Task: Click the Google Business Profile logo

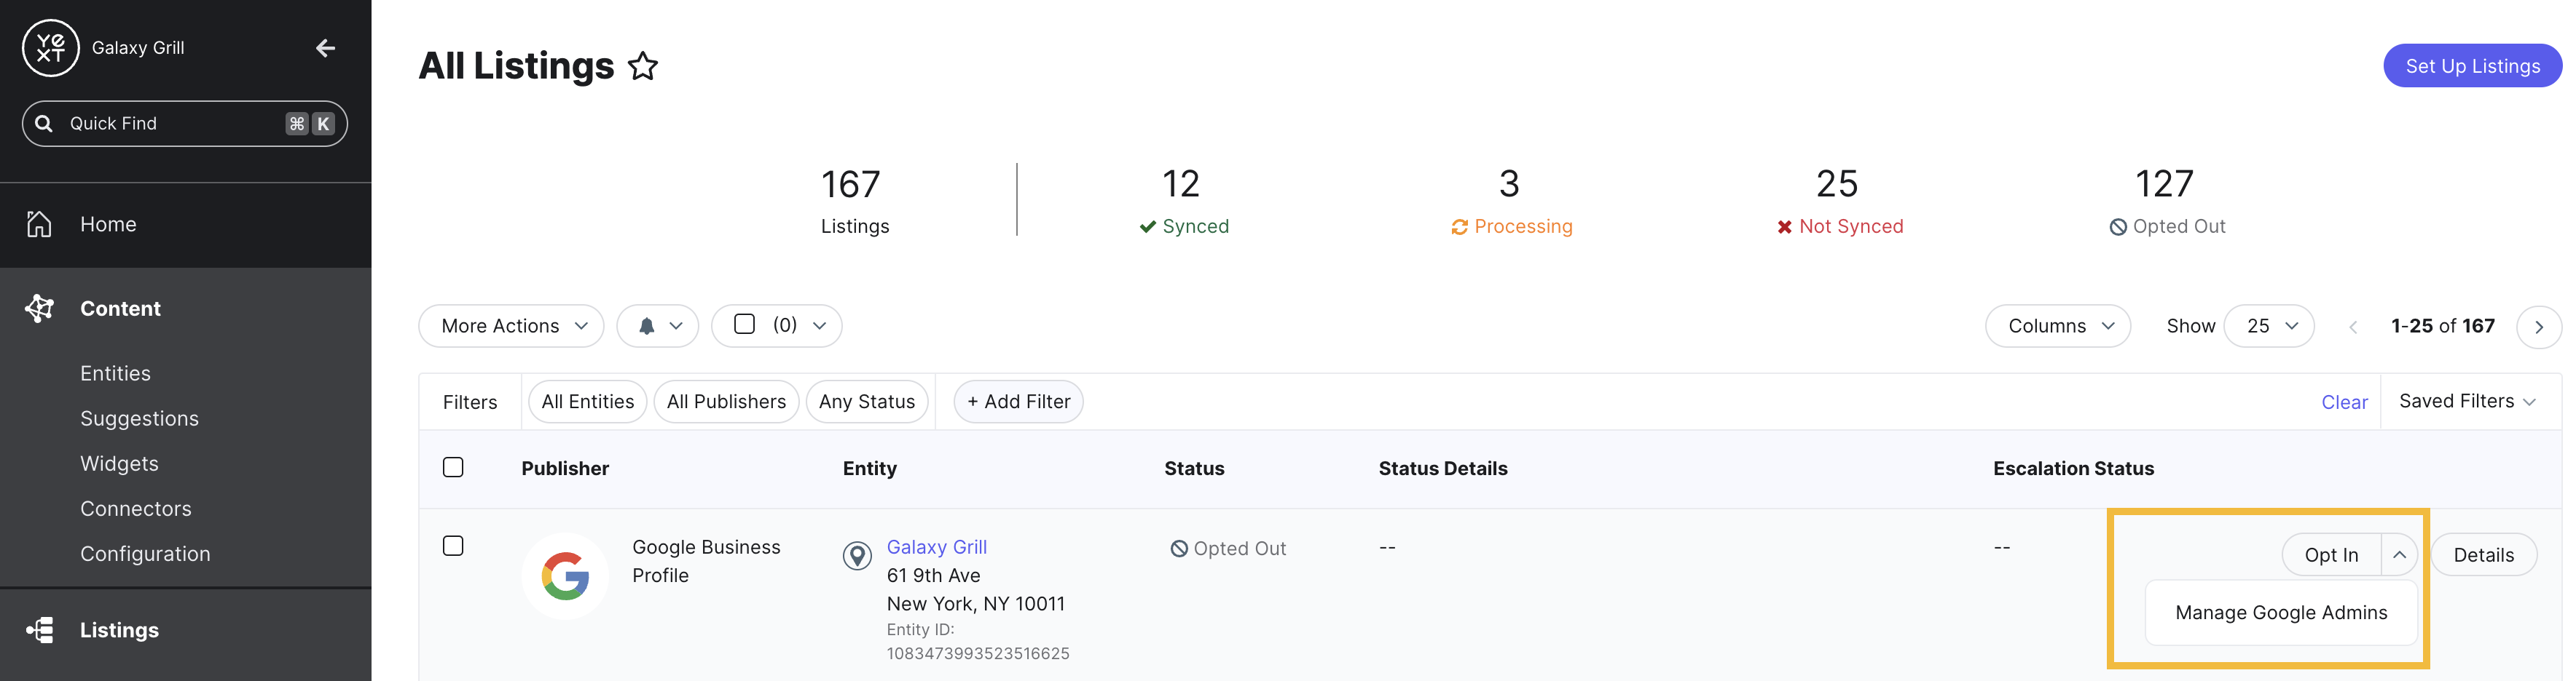Action: pos(565,576)
